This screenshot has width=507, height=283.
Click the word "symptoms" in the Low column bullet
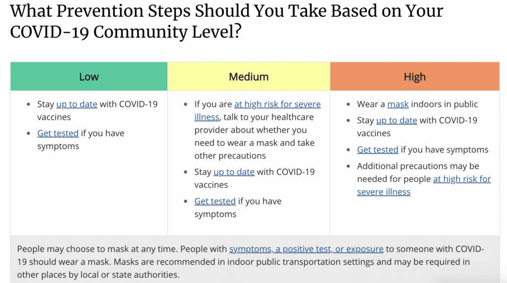[58, 146]
